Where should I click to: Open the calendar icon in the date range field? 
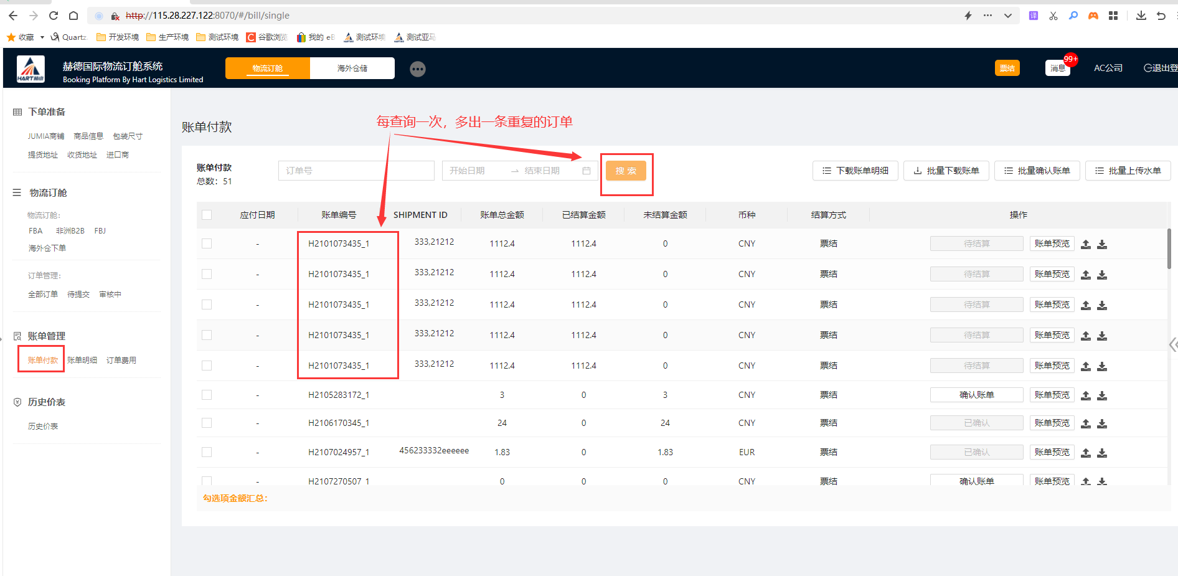click(587, 171)
